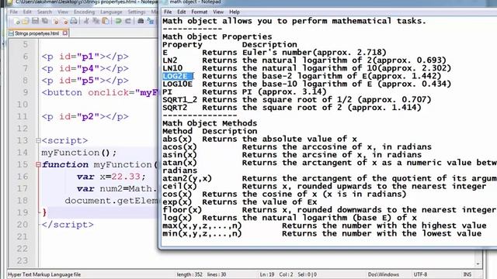Click the abs(x) method text
Viewport: 497px width, 279px height.
(177, 139)
